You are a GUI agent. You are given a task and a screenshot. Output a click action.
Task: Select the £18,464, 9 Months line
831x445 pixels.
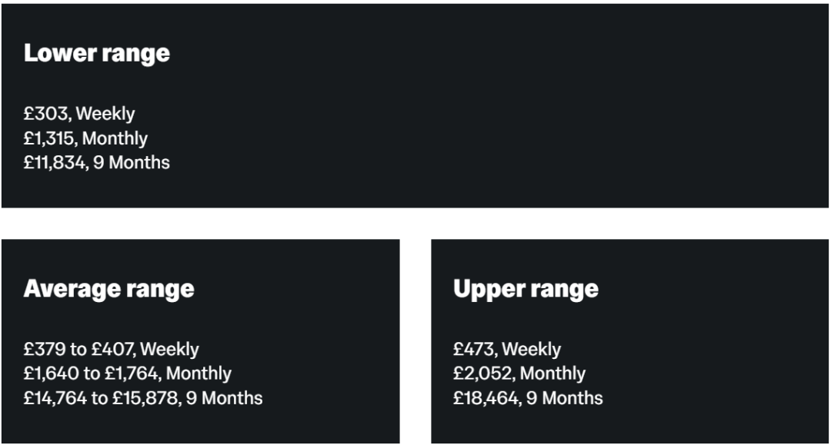pos(529,398)
